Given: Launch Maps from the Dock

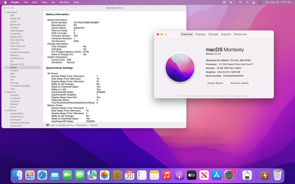Looking at the screenshot, I should (x=92, y=175).
